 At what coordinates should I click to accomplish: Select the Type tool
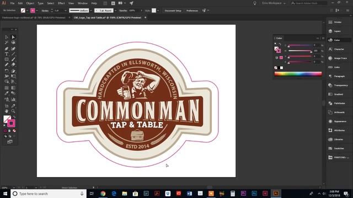click(7, 54)
